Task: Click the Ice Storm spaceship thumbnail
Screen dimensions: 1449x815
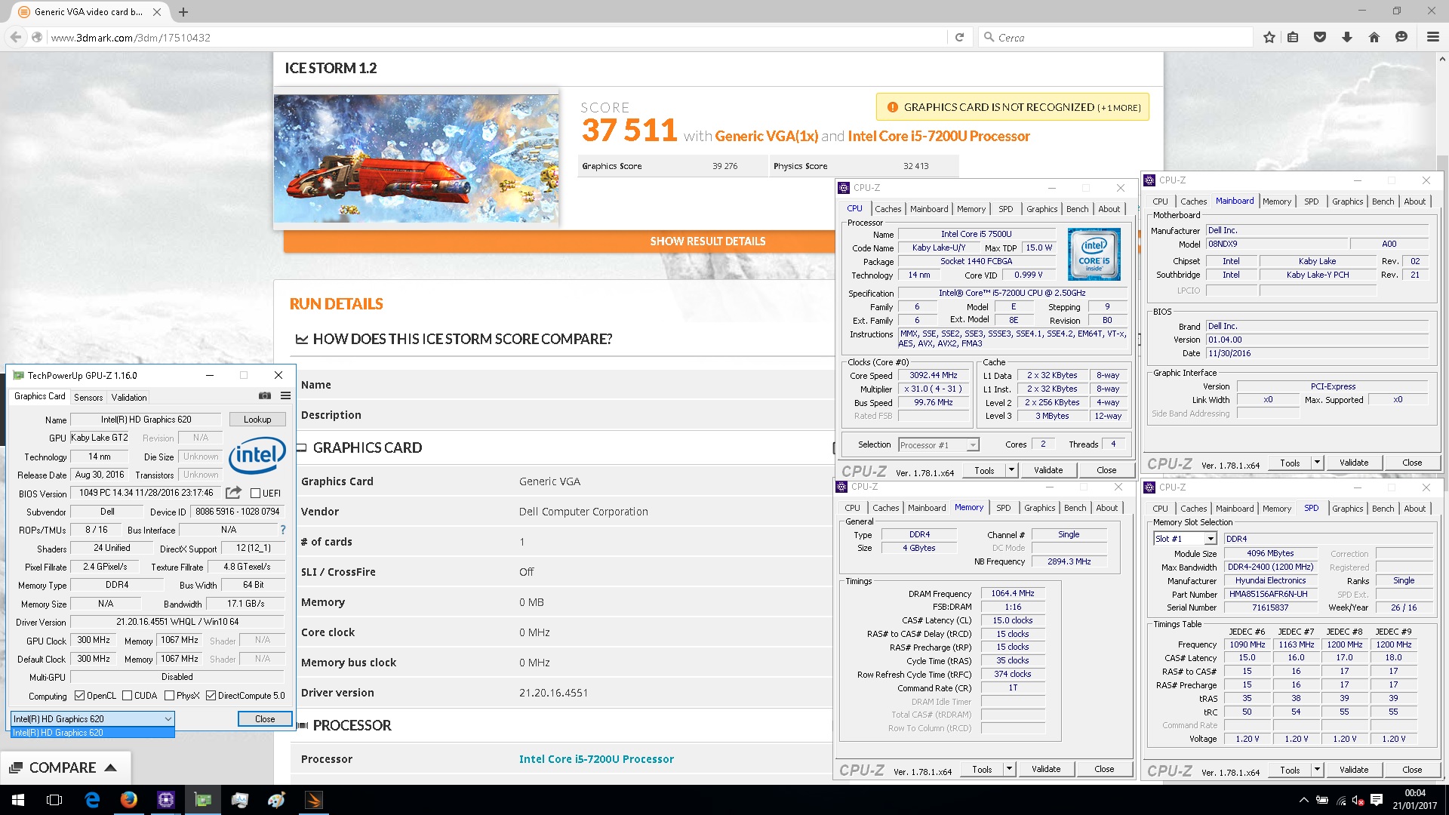Action: pyautogui.click(x=417, y=158)
